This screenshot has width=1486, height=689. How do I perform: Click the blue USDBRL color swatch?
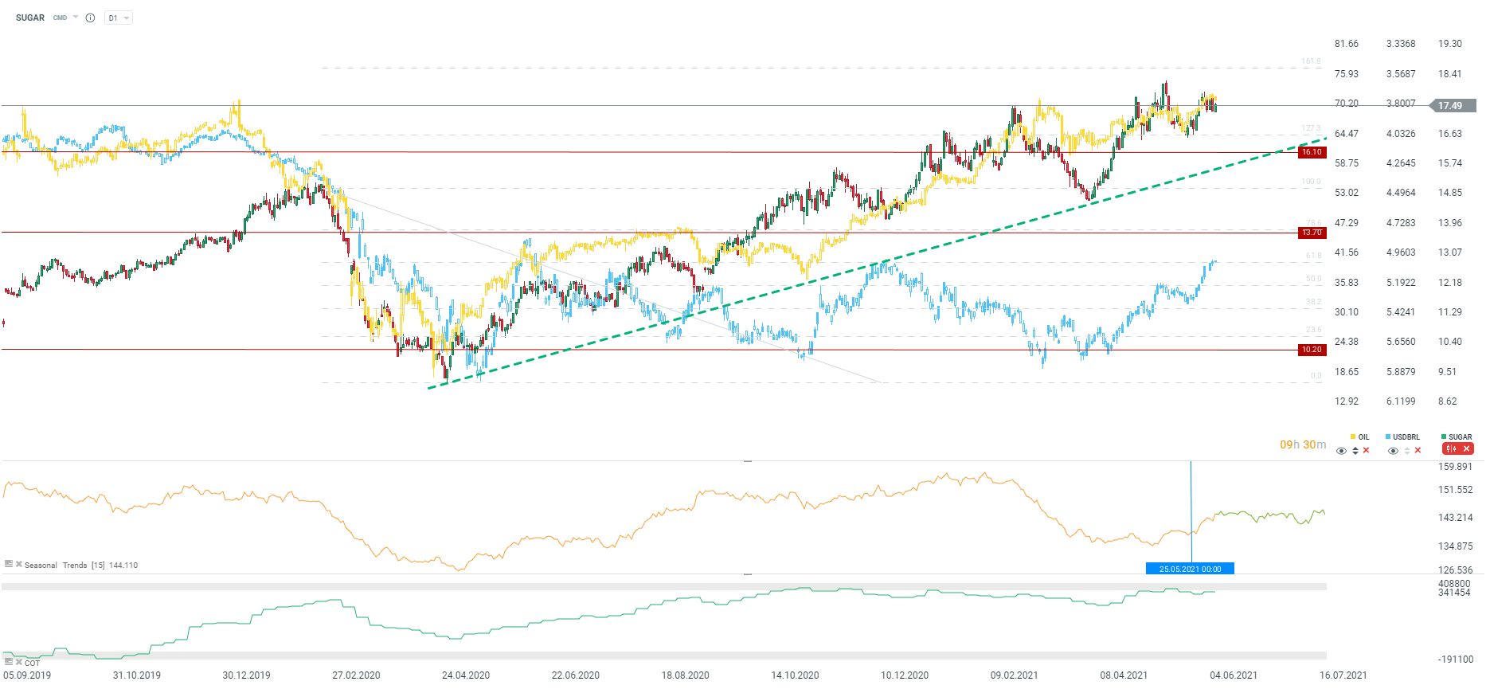pos(1388,437)
